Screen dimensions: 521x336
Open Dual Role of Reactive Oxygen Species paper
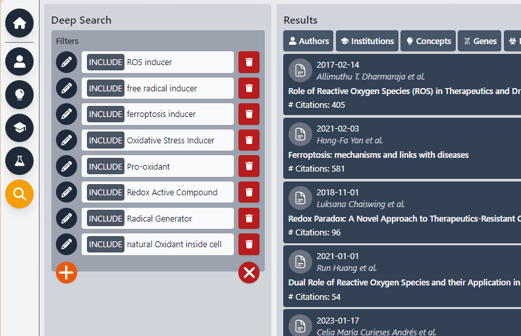[x=404, y=282]
